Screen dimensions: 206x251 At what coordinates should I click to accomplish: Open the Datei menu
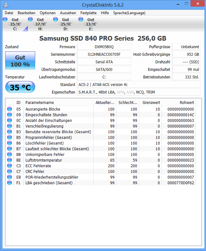9,13
